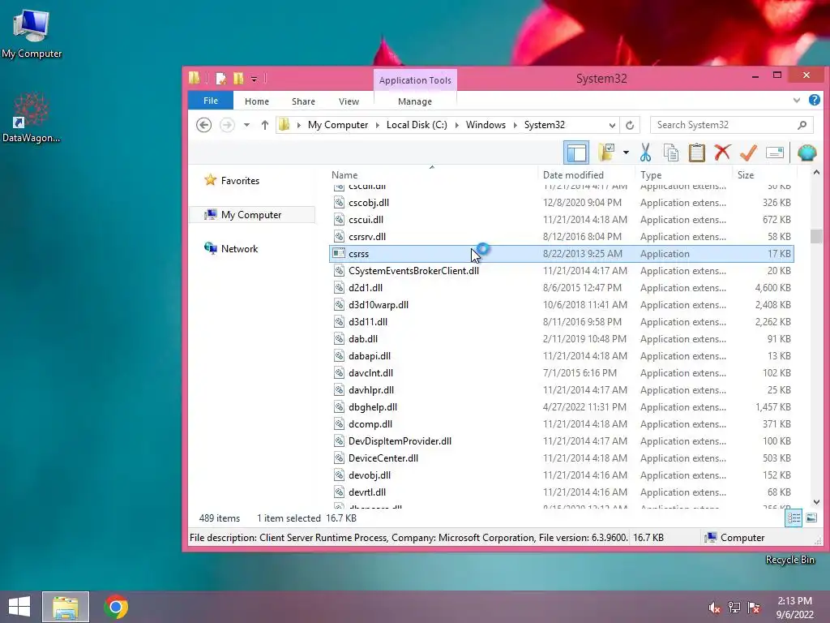Viewport: 830px width, 623px height.
Task: Click the network tray icon
Action: 734,608
